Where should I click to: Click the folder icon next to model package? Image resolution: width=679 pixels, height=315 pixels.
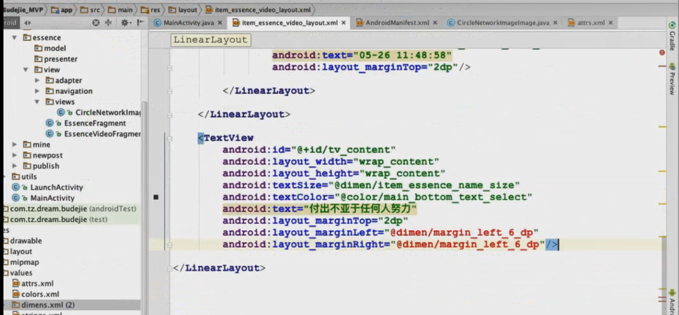(38, 48)
